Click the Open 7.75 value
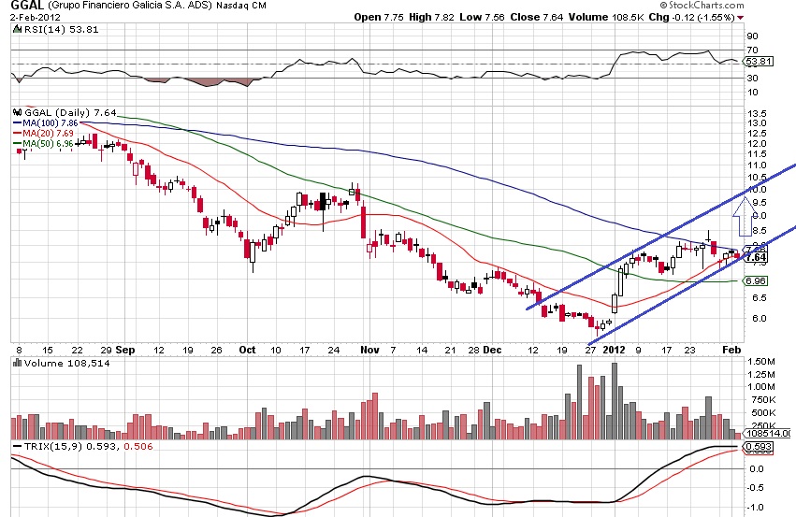The image size is (796, 517). [379, 17]
